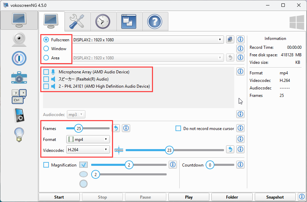Click the Frames slider handle showing 25
Viewport: 307px width, 202px height.
tap(79, 129)
